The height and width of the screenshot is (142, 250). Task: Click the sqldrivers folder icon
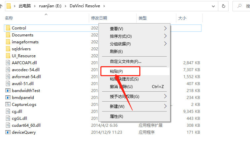point(8,49)
